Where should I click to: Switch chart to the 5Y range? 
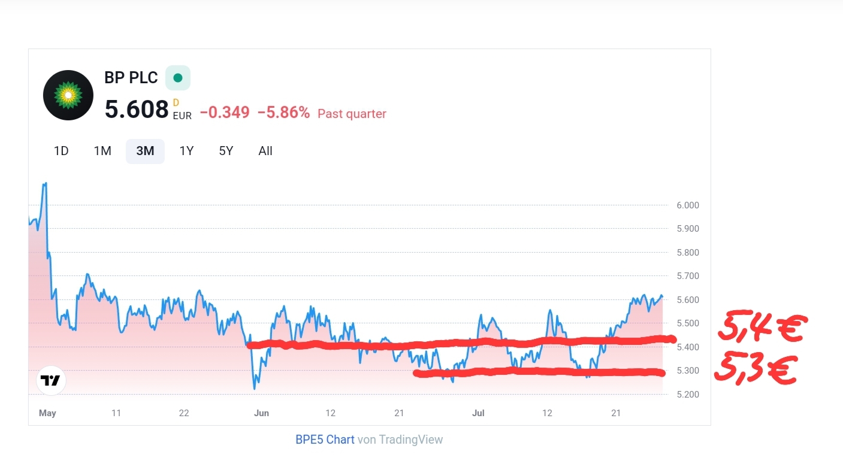click(226, 151)
